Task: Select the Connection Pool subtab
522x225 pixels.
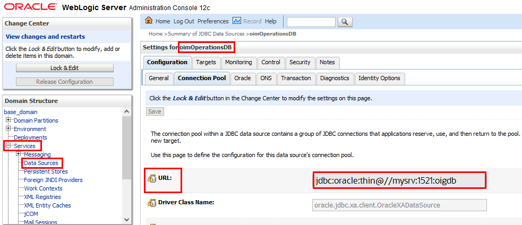Action: 202,78
